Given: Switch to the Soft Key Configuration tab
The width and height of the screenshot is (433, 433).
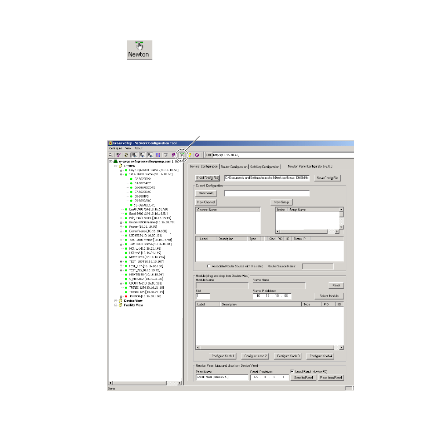Looking at the screenshot, I should [265, 167].
